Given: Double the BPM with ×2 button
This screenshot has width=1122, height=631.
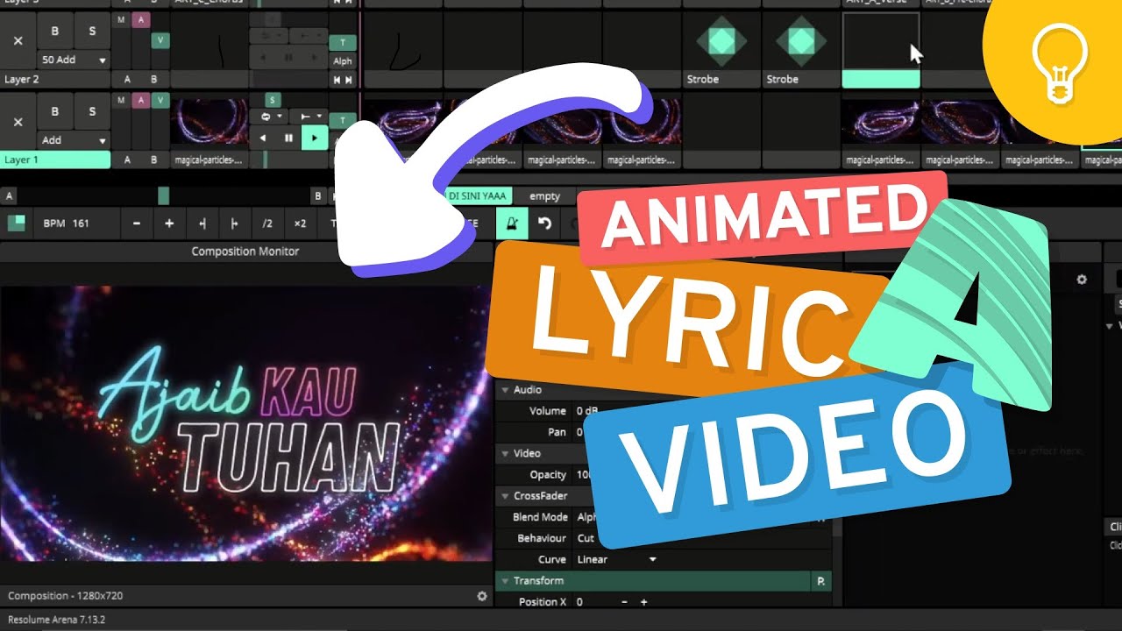Looking at the screenshot, I should pyautogui.click(x=300, y=223).
